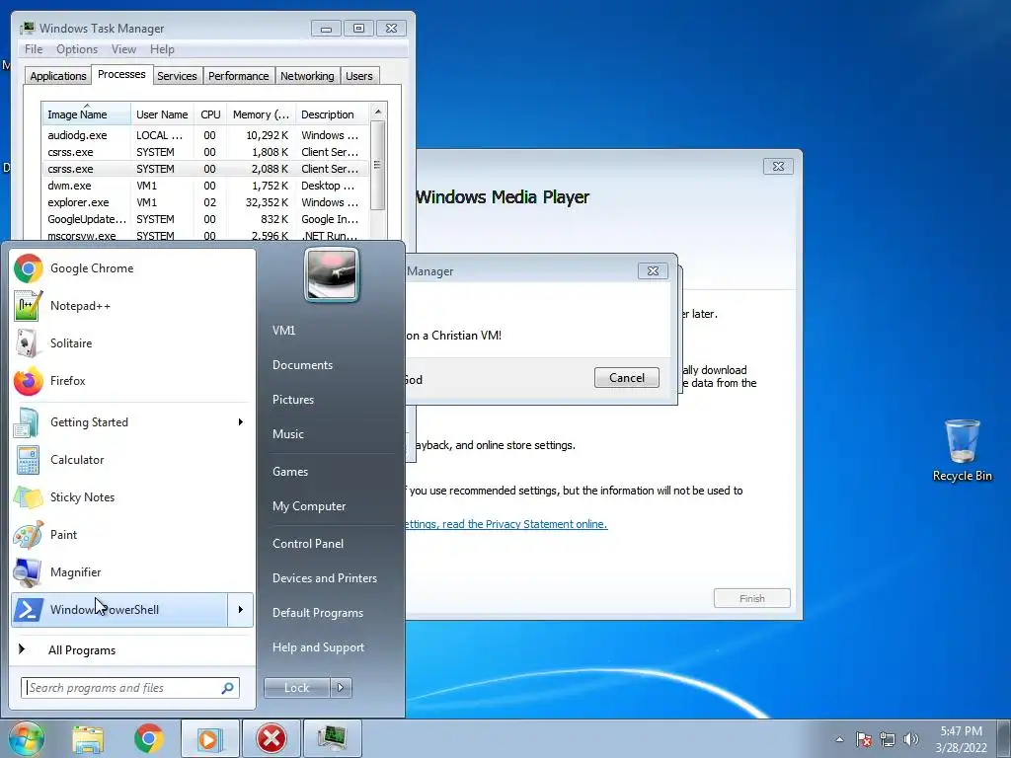Switch to Applications tab
The image size is (1011, 758).
[58, 76]
